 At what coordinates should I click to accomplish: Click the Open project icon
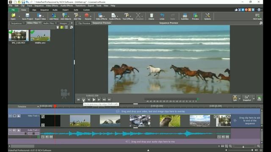[x=13, y=15]
